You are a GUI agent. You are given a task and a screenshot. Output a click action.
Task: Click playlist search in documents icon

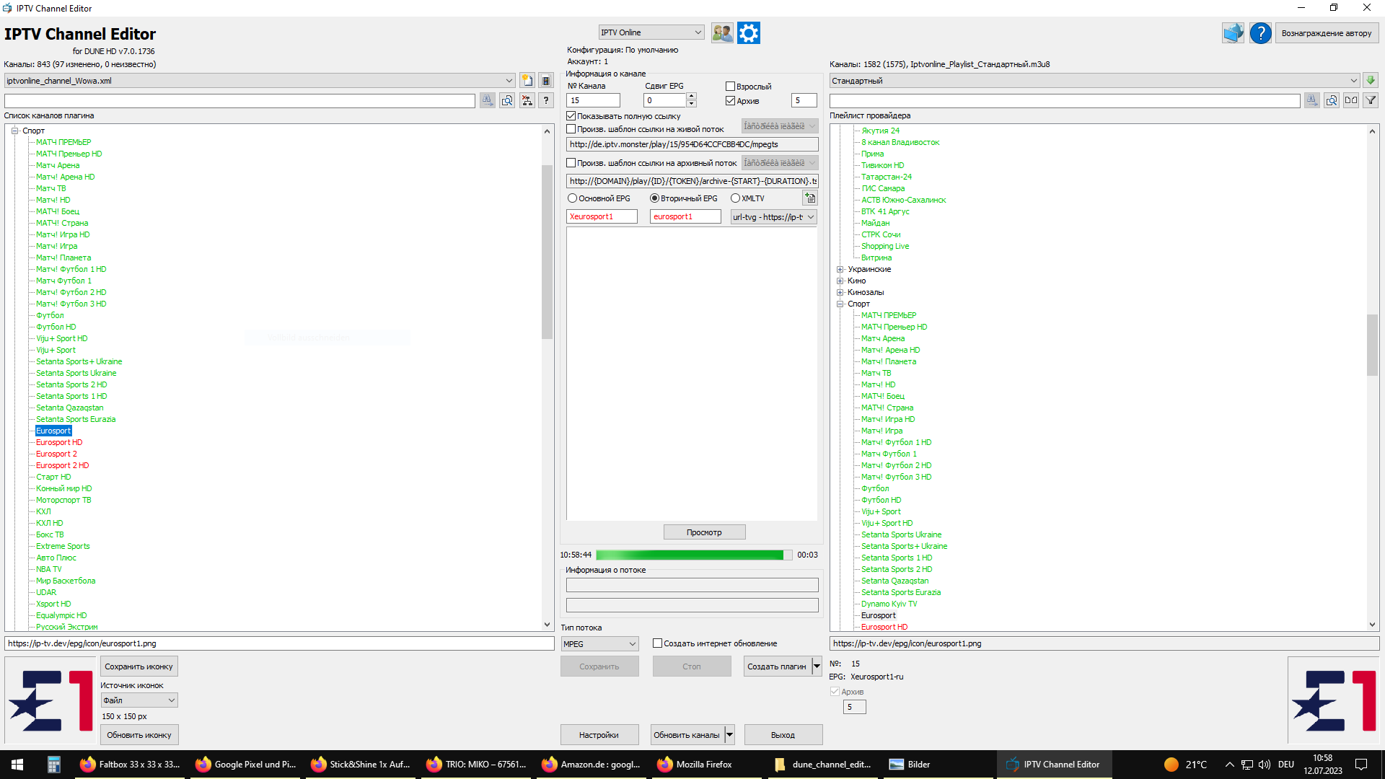[1332, 100]
